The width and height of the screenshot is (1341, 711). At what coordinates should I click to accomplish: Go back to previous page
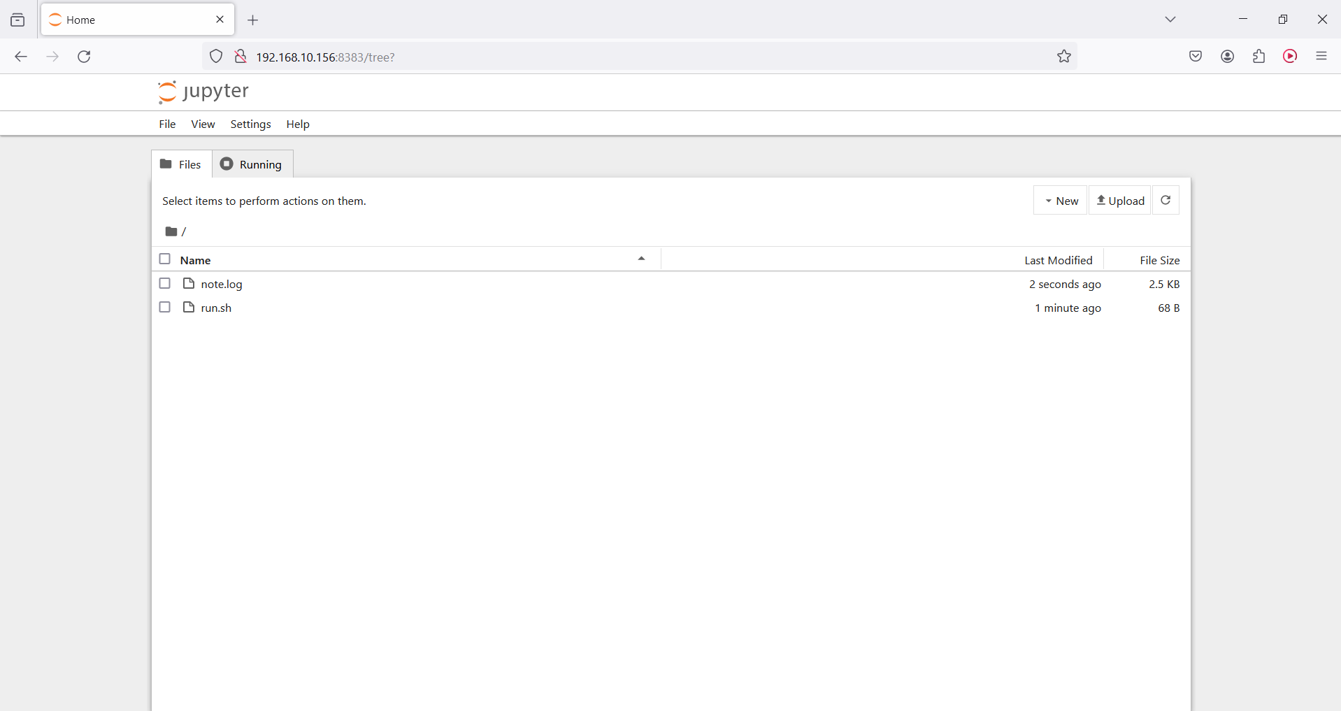click(21, 57)
